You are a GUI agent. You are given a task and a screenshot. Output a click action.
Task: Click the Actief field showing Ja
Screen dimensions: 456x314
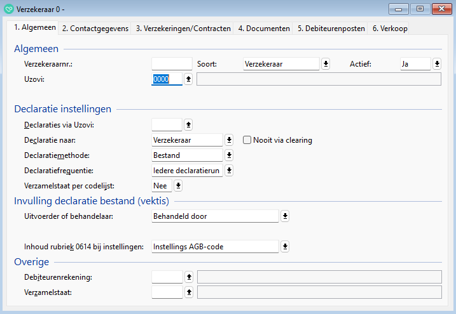[x=415, y=64]
